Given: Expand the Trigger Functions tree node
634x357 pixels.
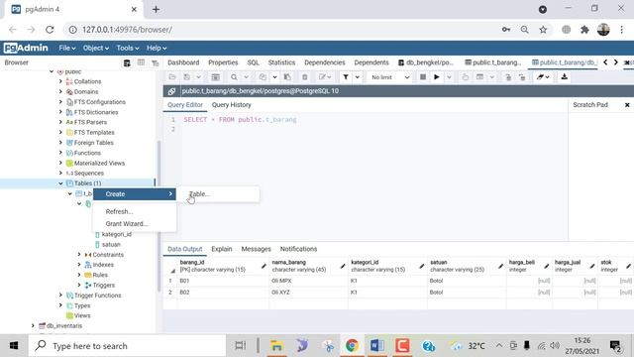Looking at the screenshot, I should tap(60, 296).
